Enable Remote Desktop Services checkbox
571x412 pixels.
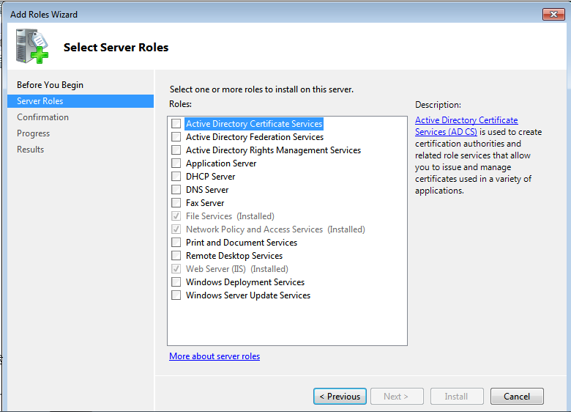176,256
